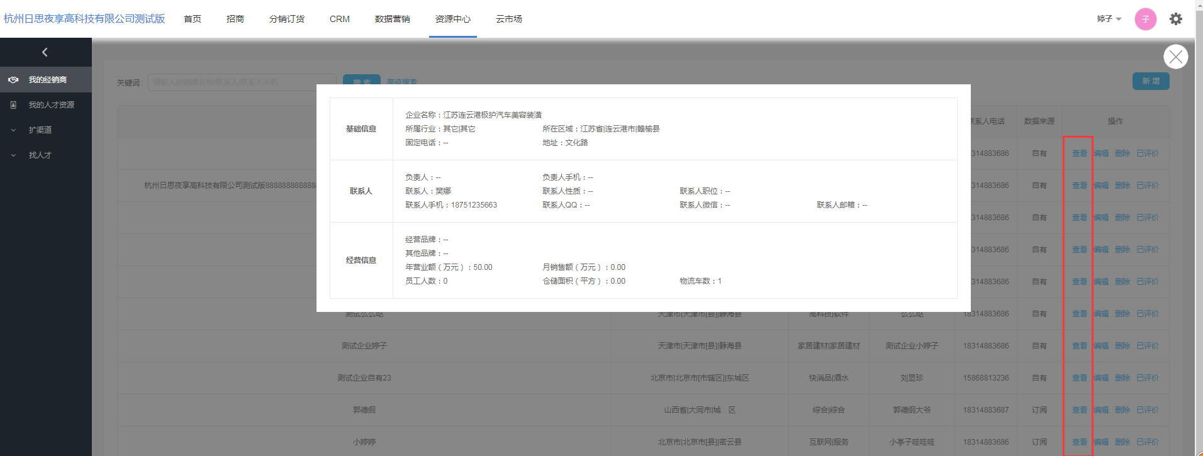Click 编辑 for 测试企业婷子 row
The image size is (1203, 456).
click(1101, 346)
